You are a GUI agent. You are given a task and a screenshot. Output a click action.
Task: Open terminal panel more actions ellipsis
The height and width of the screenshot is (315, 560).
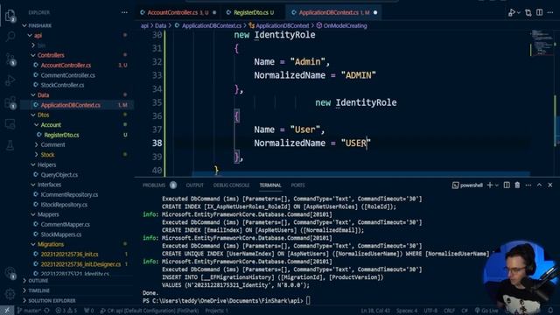click(528, 185)
